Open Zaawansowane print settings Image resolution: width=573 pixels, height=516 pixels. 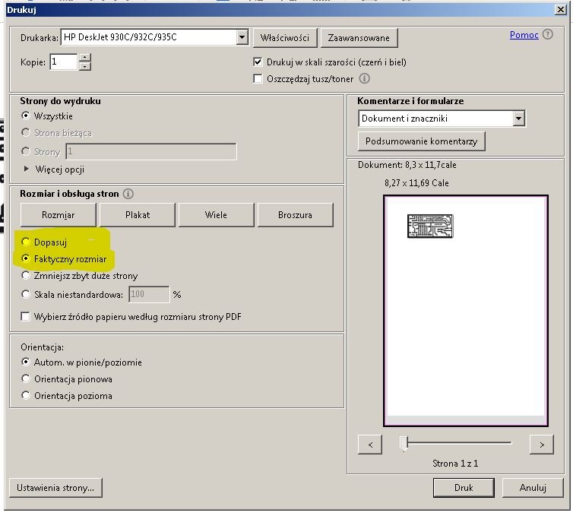(x=359, y=38)
